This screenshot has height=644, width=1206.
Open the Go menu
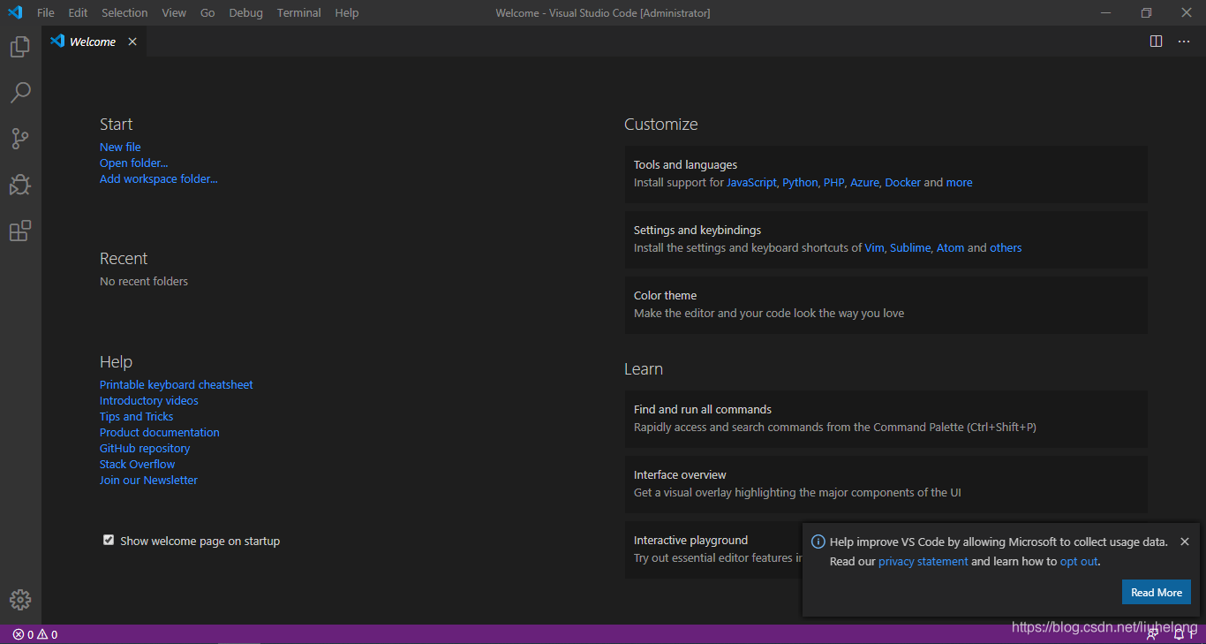click(x=207, y=12)
